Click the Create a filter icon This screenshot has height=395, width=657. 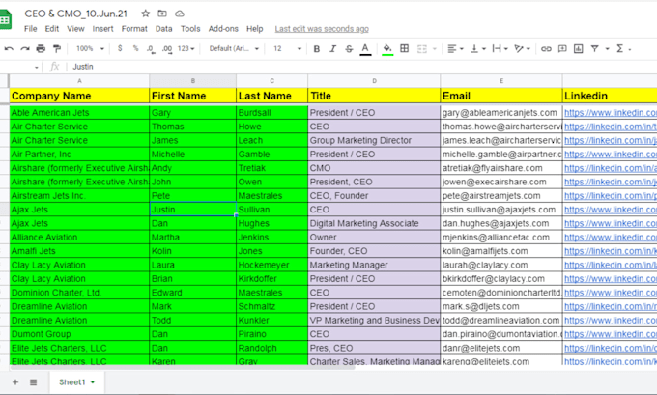coord(594,49)
